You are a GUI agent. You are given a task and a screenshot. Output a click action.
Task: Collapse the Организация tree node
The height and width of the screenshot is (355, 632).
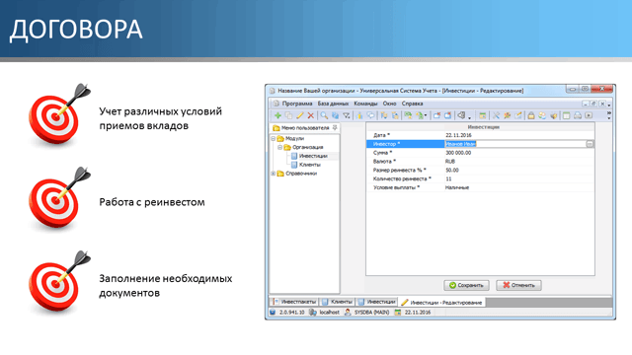(x=280, y=147)
